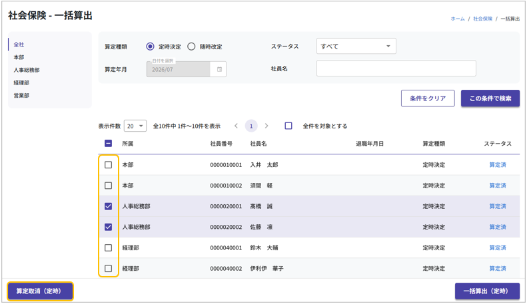Go to the previous results page

[x=236, y=126]
